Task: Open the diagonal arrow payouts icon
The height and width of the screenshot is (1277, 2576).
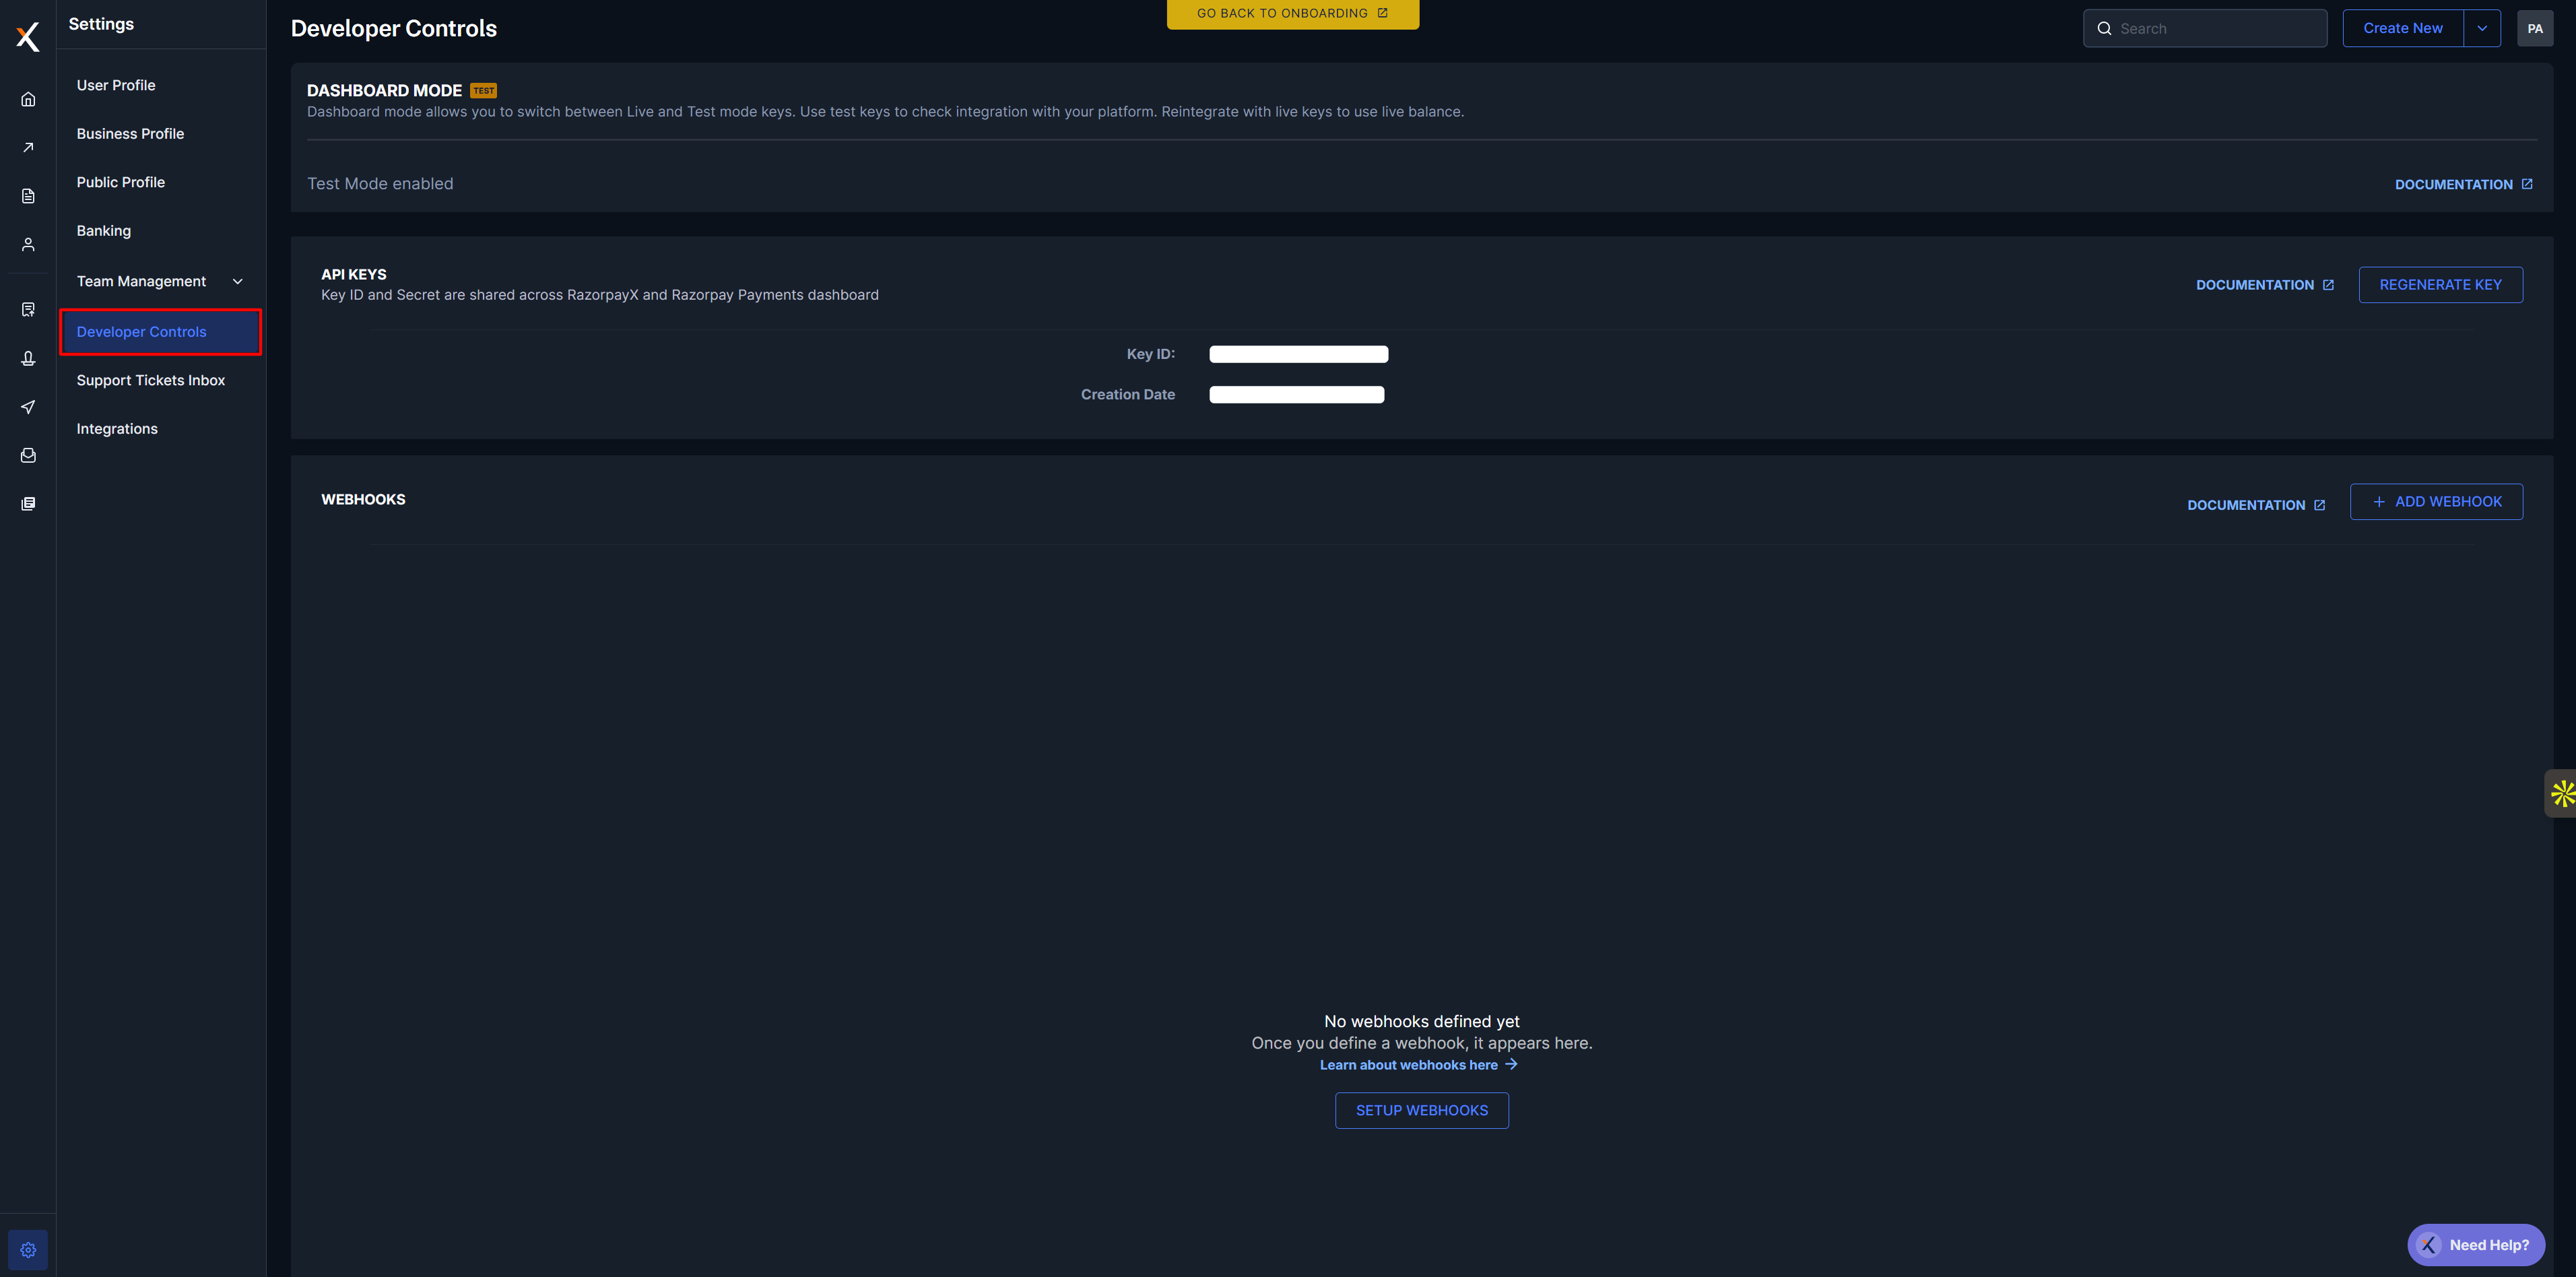Action: [x=28, y=147]
